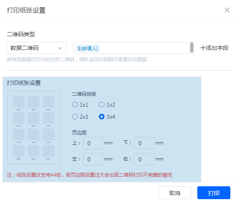Image resolution: width=238 pixels, height=206 pixels.
Task: Click the top margin (上) input field
Action: point(93,143)
